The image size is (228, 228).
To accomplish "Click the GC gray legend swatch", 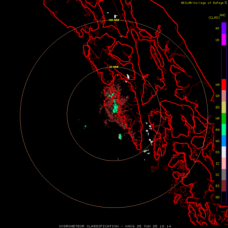I will [x=224, y=175].
